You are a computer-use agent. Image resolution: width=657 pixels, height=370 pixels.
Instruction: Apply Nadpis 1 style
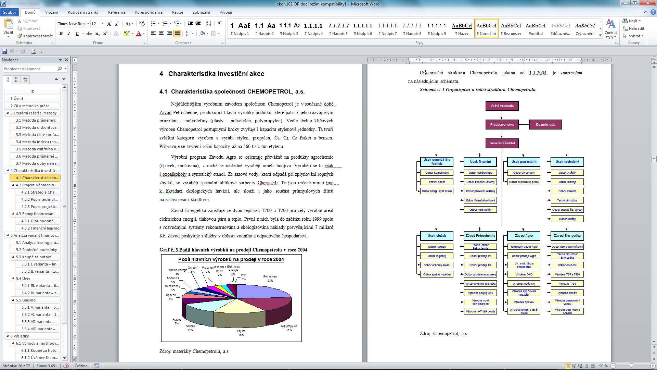240,29
